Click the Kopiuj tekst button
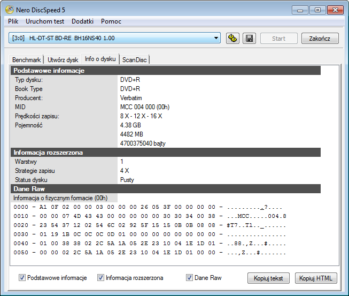The width and height of the screenshot is (349, 296). point(268,278)
